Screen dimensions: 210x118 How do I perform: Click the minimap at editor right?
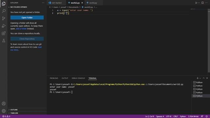[x=199, y=10]
